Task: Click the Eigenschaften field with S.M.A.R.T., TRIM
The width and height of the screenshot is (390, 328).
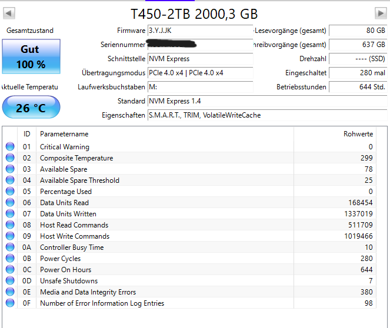Action: [x=268, y=115]
